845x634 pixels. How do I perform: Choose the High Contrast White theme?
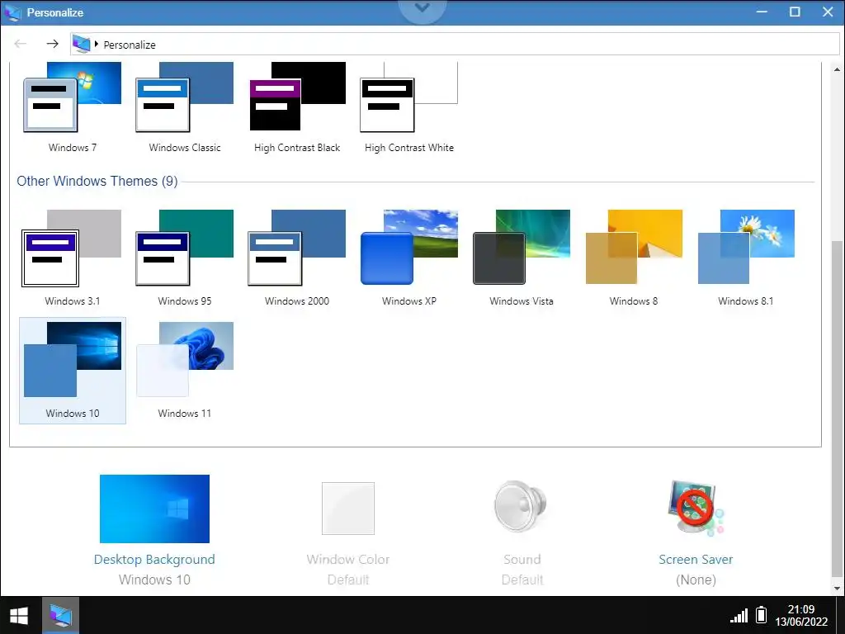pos(409,97)
